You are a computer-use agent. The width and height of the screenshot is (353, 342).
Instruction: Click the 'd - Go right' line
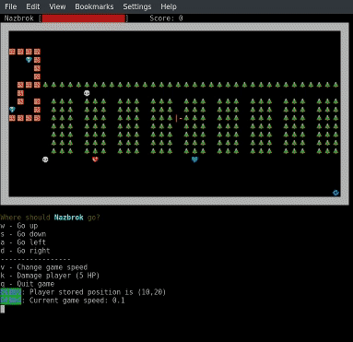25,251
